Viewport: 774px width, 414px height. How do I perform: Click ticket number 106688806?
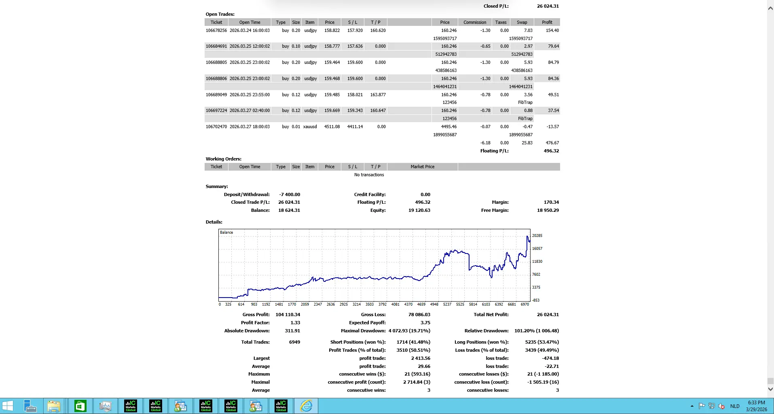tap(216, 78)
